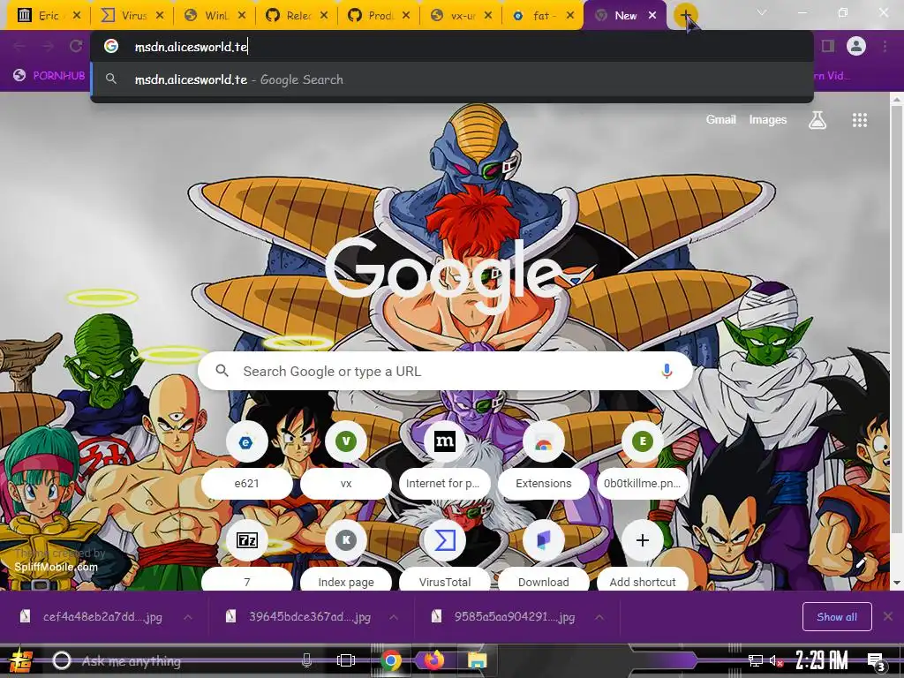
Task: Open the Images link
Action: [x=767, y=120]
